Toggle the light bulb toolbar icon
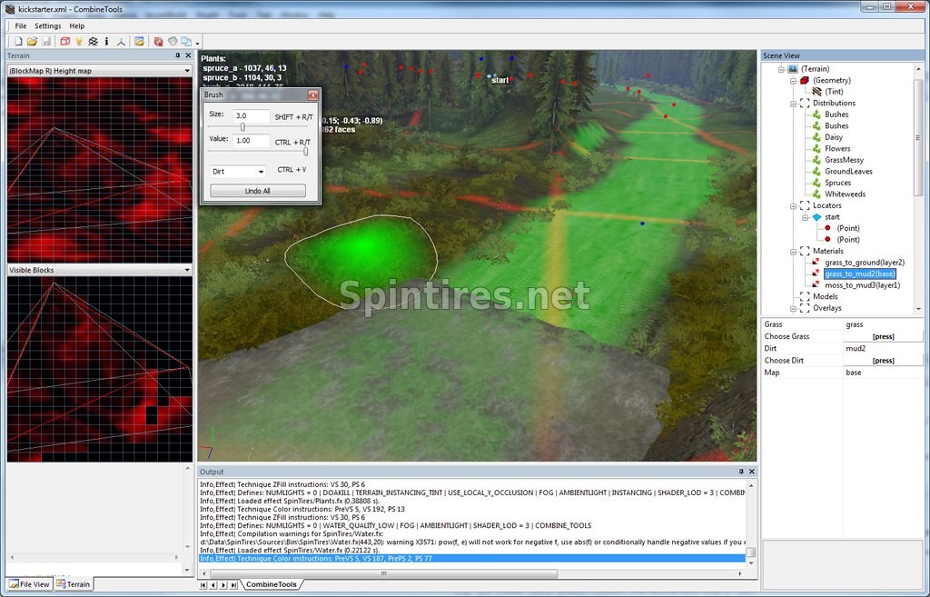Image resolution: width=930 pixels, height=597 pixels. pyautogui.click(x=79, y=42)
